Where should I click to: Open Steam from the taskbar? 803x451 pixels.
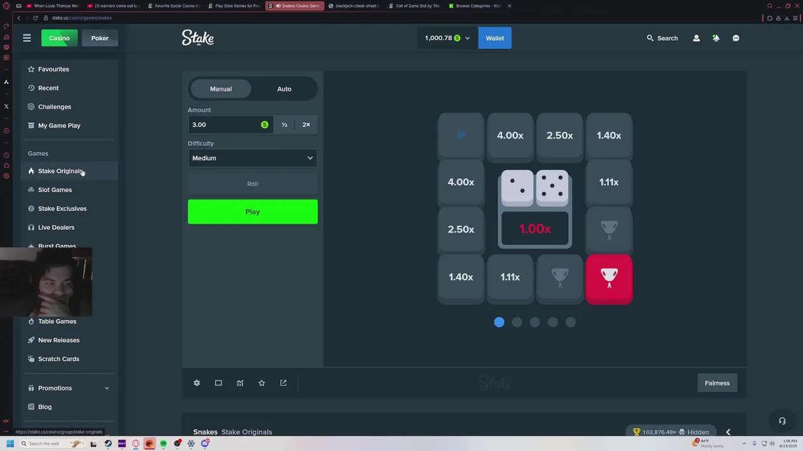point(108,443)
